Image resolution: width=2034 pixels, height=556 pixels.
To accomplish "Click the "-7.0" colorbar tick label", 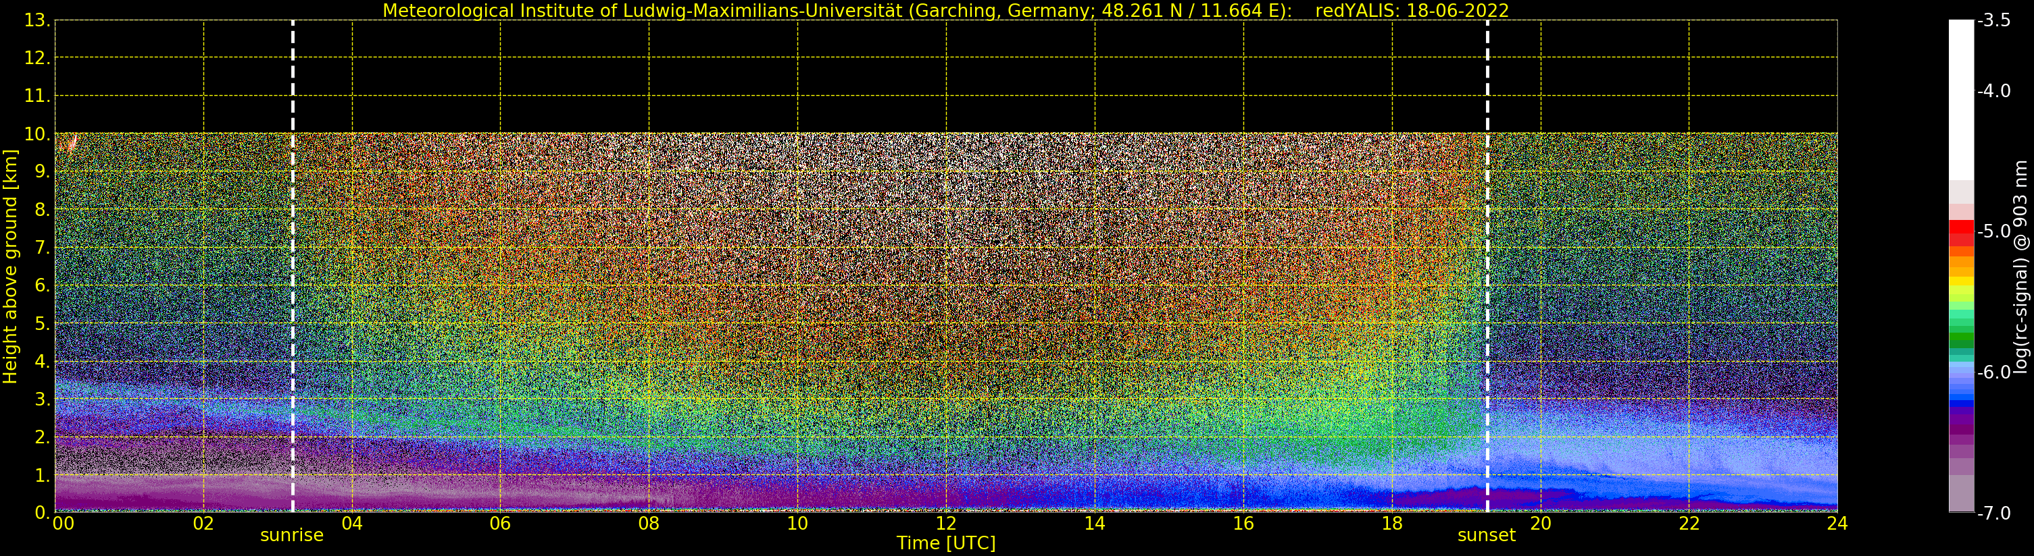I will pos(1993,513).
